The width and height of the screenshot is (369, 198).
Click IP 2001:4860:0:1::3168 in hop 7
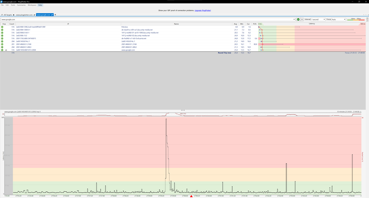click(x=24, y=44)
